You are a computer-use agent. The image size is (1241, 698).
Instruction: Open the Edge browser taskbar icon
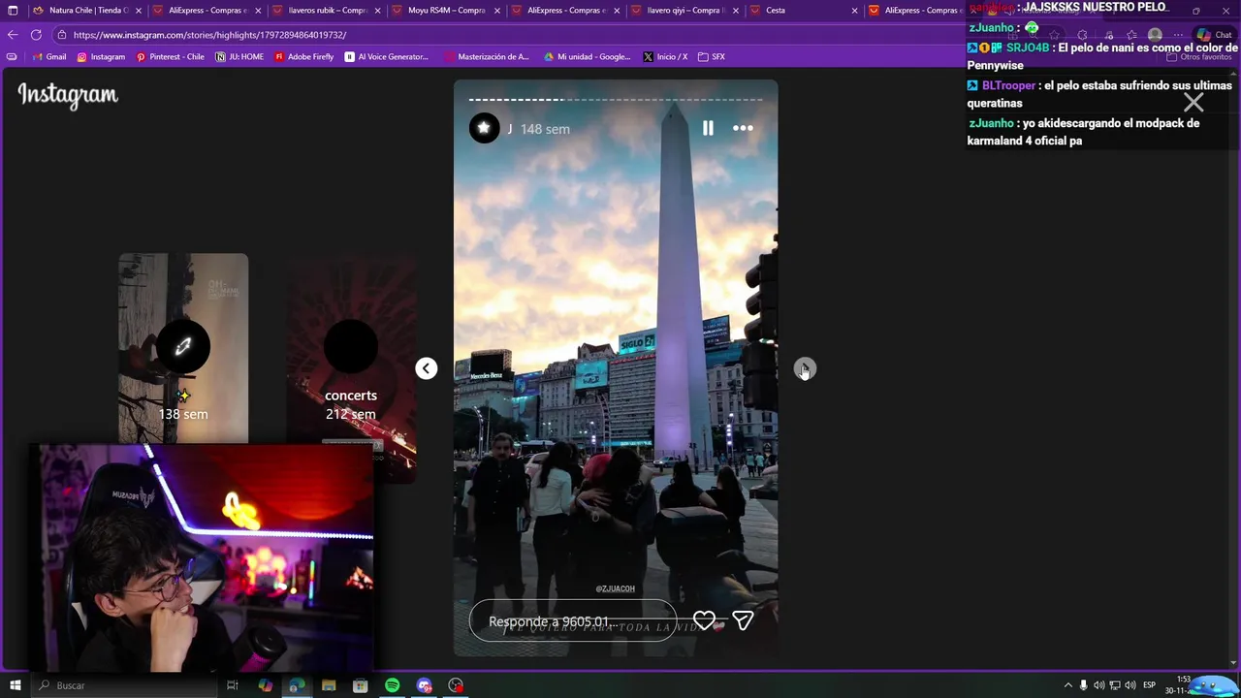tap(297, 685)
